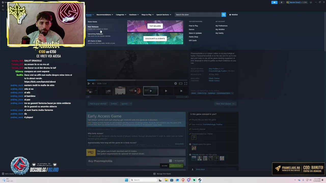
Task: Open Steam icon in taskbar
Action: pyautogui.click(x=200, y=180)
